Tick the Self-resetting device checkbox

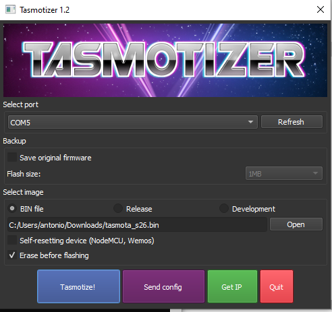pos(12,240)
